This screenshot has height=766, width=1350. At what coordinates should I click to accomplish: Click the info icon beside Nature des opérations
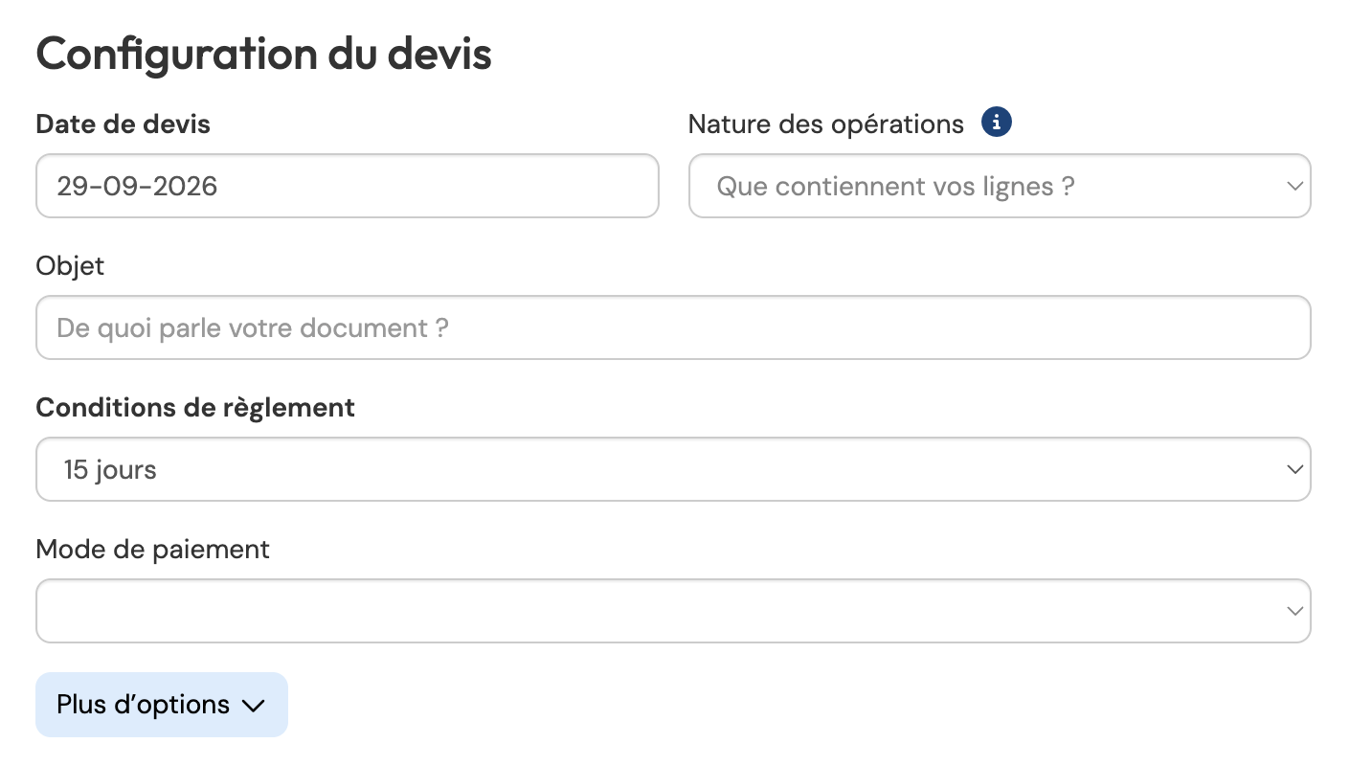pyautogui.click(x=997, y=123)
